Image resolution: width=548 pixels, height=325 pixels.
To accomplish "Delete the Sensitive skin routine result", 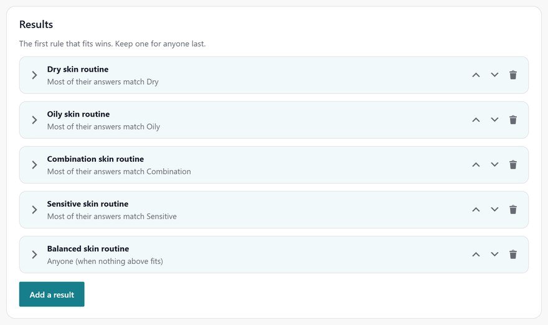I will (513, 210).
